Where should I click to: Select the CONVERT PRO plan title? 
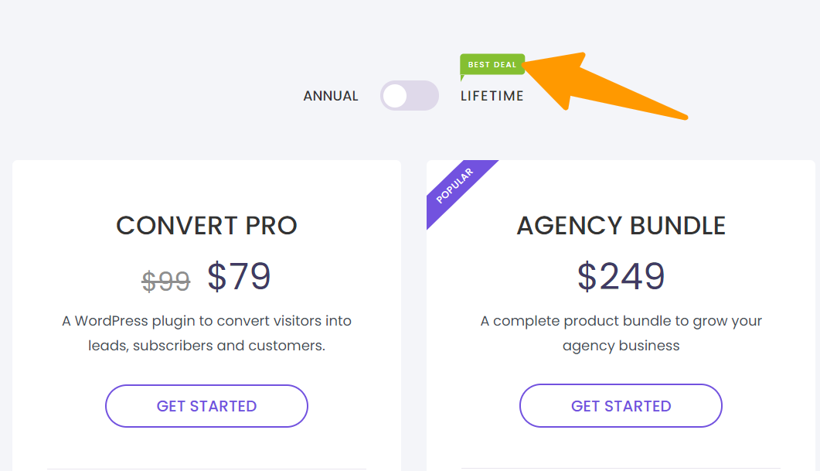(206, 225)
